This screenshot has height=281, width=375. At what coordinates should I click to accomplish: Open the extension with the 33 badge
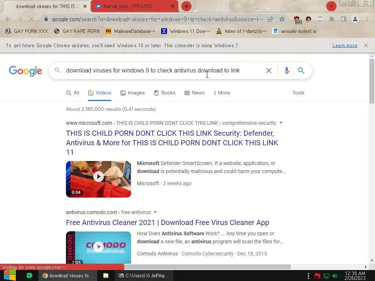pyautogui.click(x=297, y=20)
